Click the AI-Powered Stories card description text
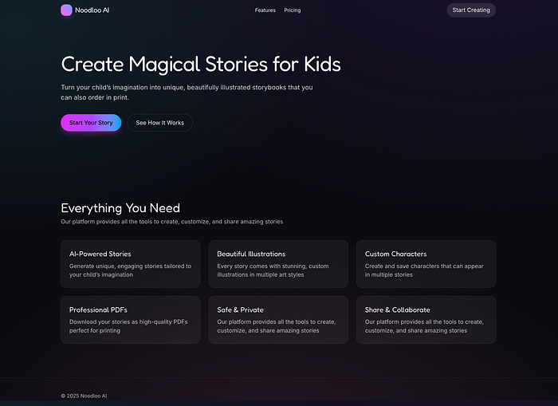558x406 pixels. point(130,270)
